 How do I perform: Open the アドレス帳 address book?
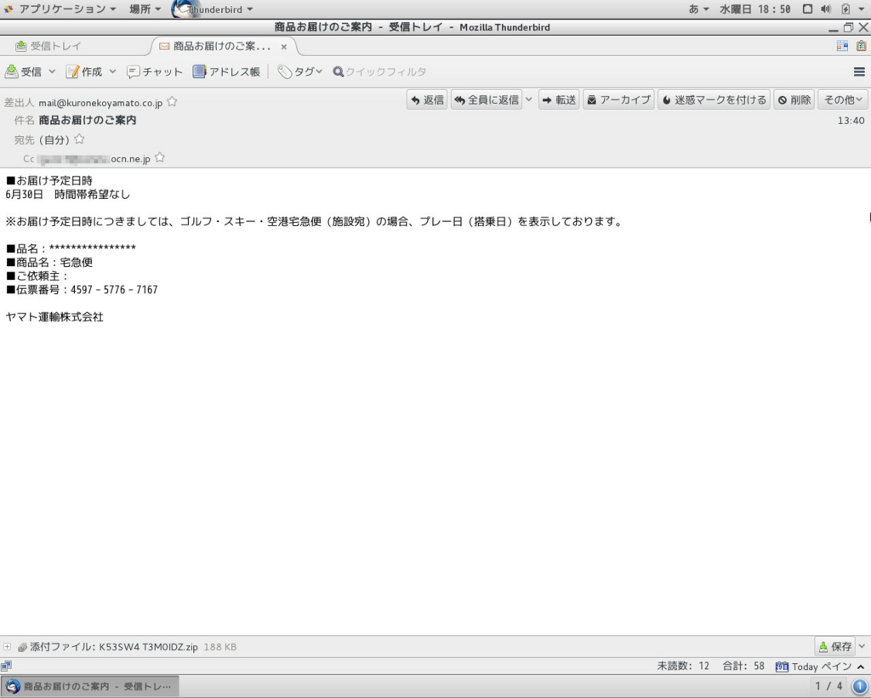point(226,71)
